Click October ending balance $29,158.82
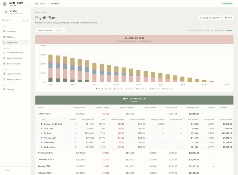The image size is (238, 175). click(194, 114)
